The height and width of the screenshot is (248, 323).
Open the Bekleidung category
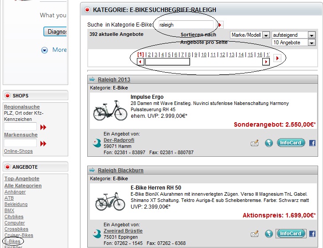[x=16, y=204]
